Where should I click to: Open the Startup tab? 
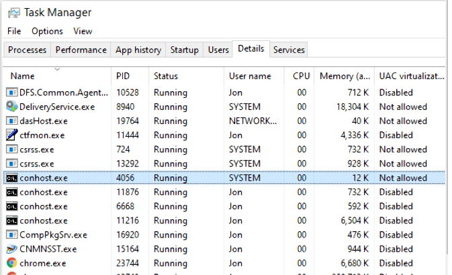click(184, 50)
